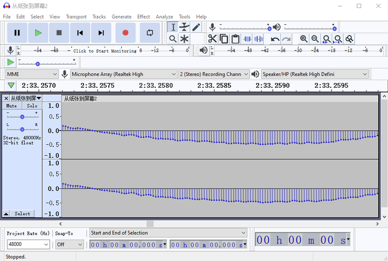Click the Record button
Image resolution: width=388 pixels, height=261 pixels.
(x=125, y=33)
